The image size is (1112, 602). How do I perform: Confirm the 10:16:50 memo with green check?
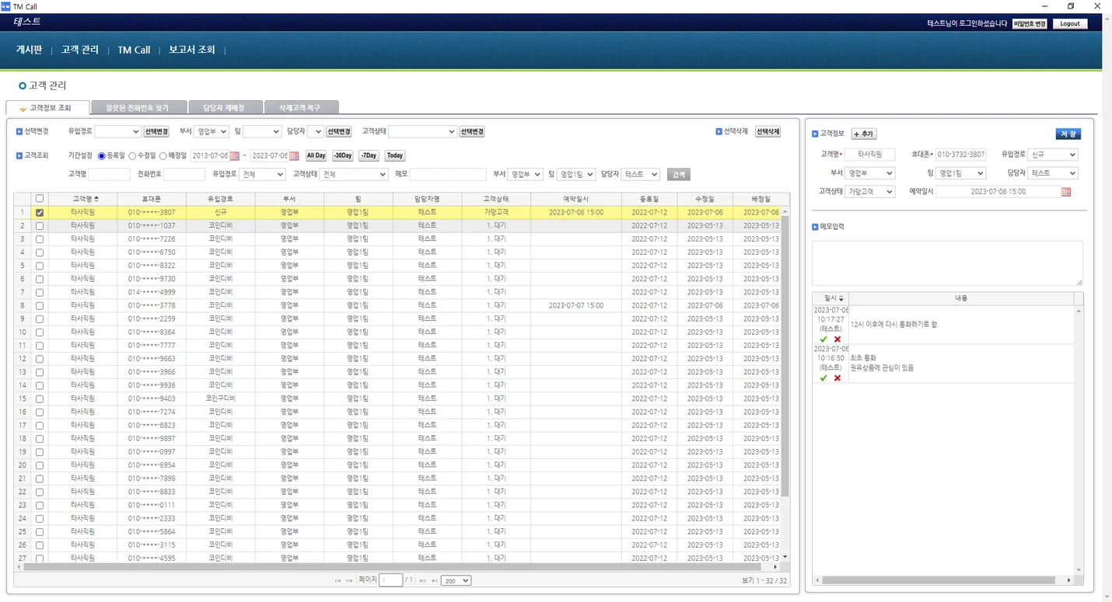824,378
